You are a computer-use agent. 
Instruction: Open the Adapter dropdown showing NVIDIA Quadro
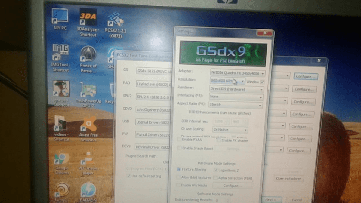coord(237,73)
